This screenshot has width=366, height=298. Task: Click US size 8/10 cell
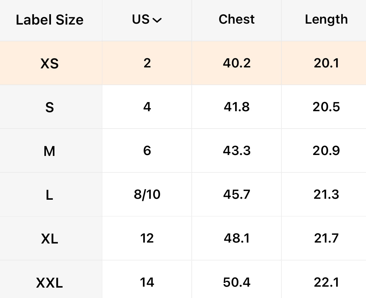pos(147,195)
